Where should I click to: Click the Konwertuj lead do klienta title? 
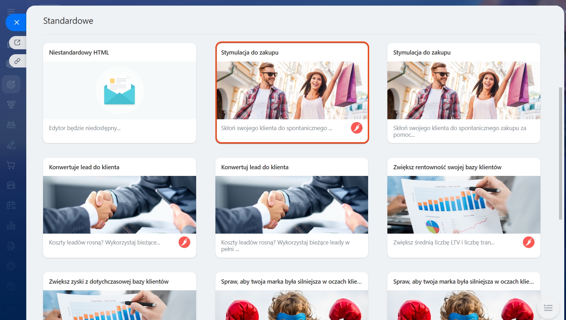point(255,167)
